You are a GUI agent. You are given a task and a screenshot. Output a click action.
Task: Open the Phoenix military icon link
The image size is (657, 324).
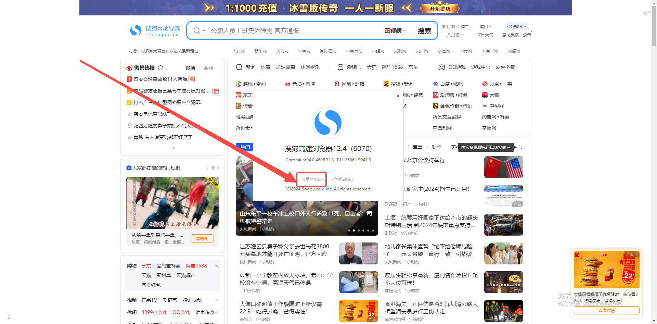coord(485,84)
